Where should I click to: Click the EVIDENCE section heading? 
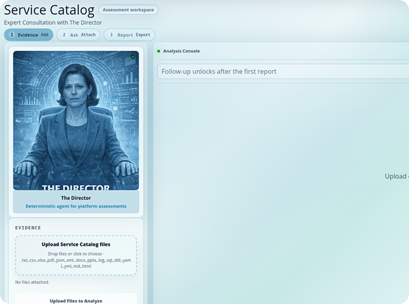(28, 228)
